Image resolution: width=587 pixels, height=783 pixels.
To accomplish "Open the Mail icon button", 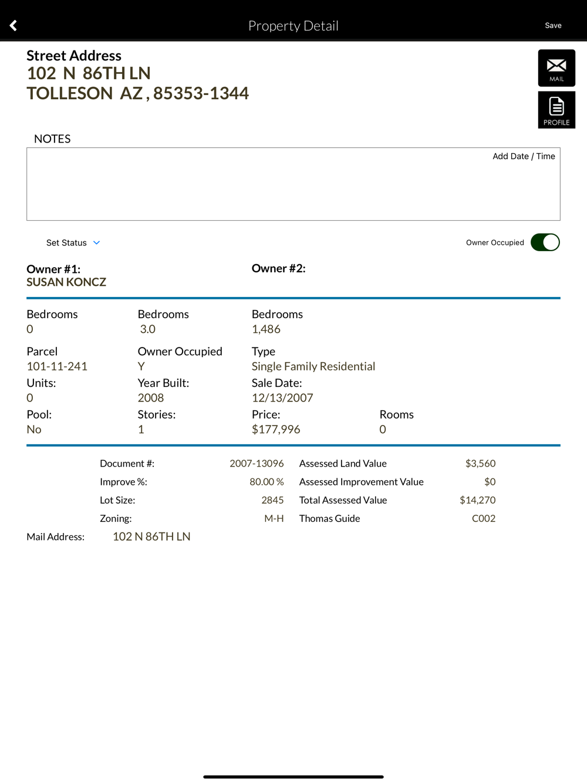I will click(x=556, y=68).
